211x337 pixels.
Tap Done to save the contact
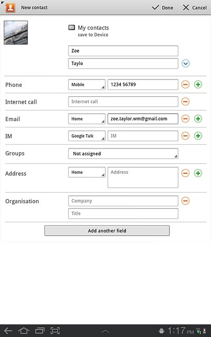coord(162,8)
